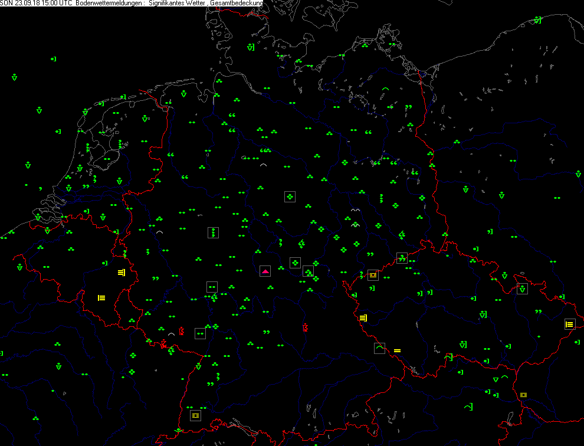584x446 pixels.
Task: Click the boxed fog symbol near bottom edge
Action: 195,415
